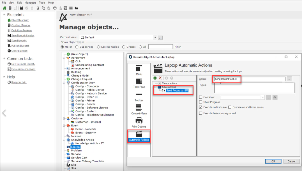Select the Supporting object types radio
The height and width of the screenshot is (171, 302).
[77, 47]
